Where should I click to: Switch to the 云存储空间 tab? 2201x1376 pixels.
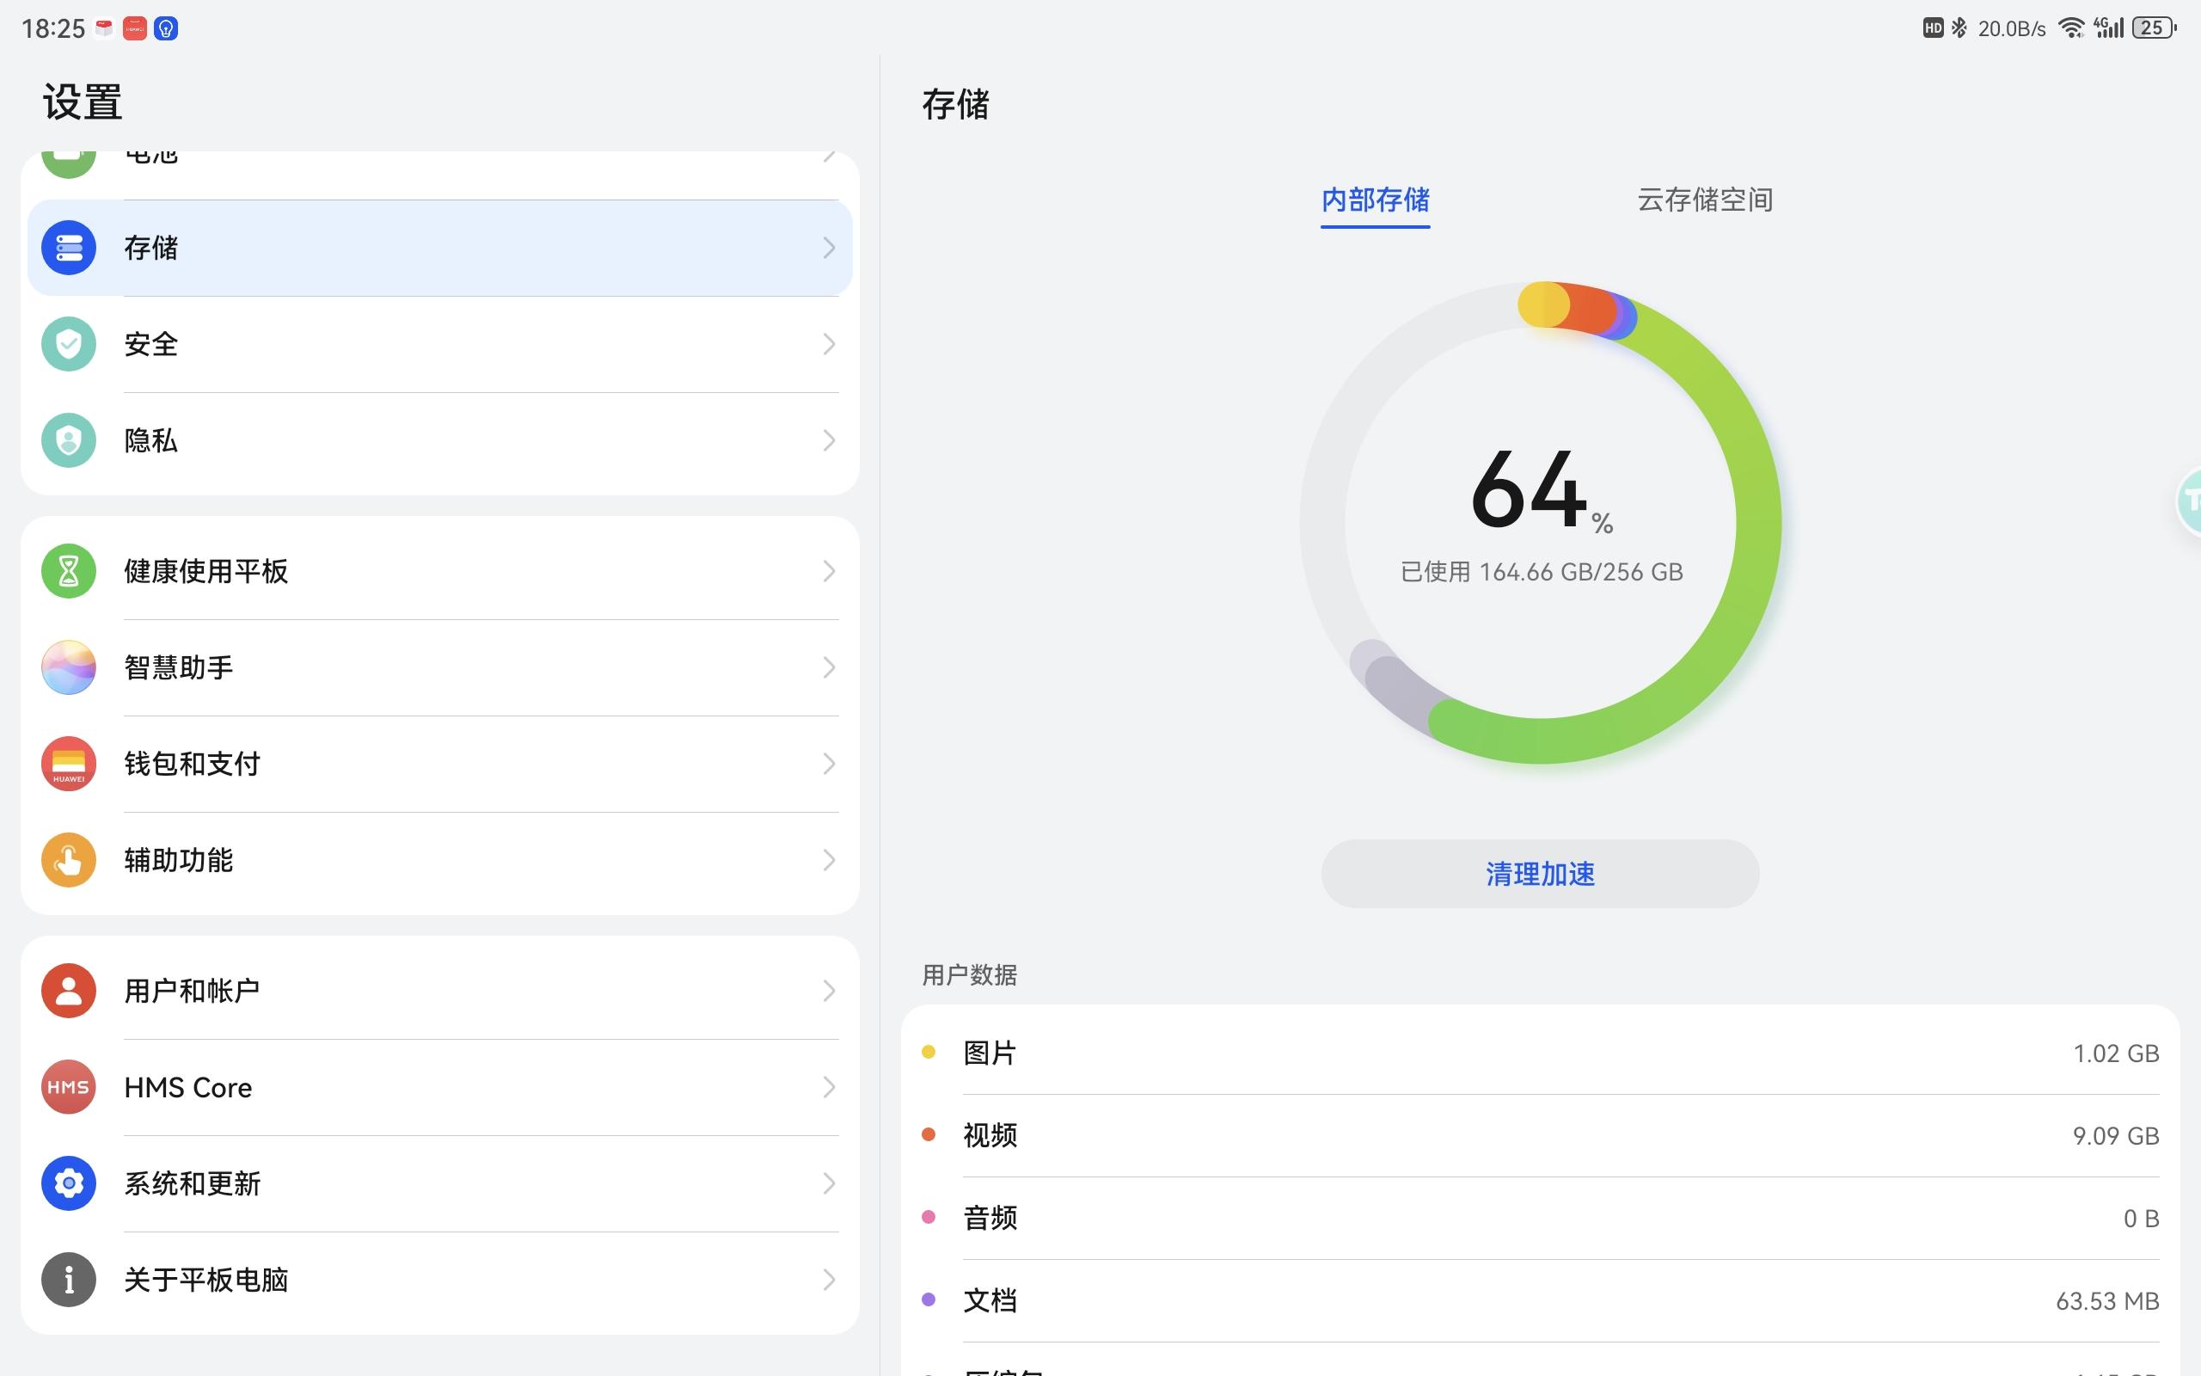(x=1704, y=200)
